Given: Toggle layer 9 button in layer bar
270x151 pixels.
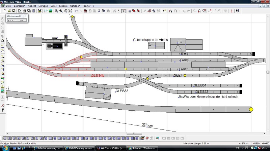Looking at the screenshot, I should [41, 138].
